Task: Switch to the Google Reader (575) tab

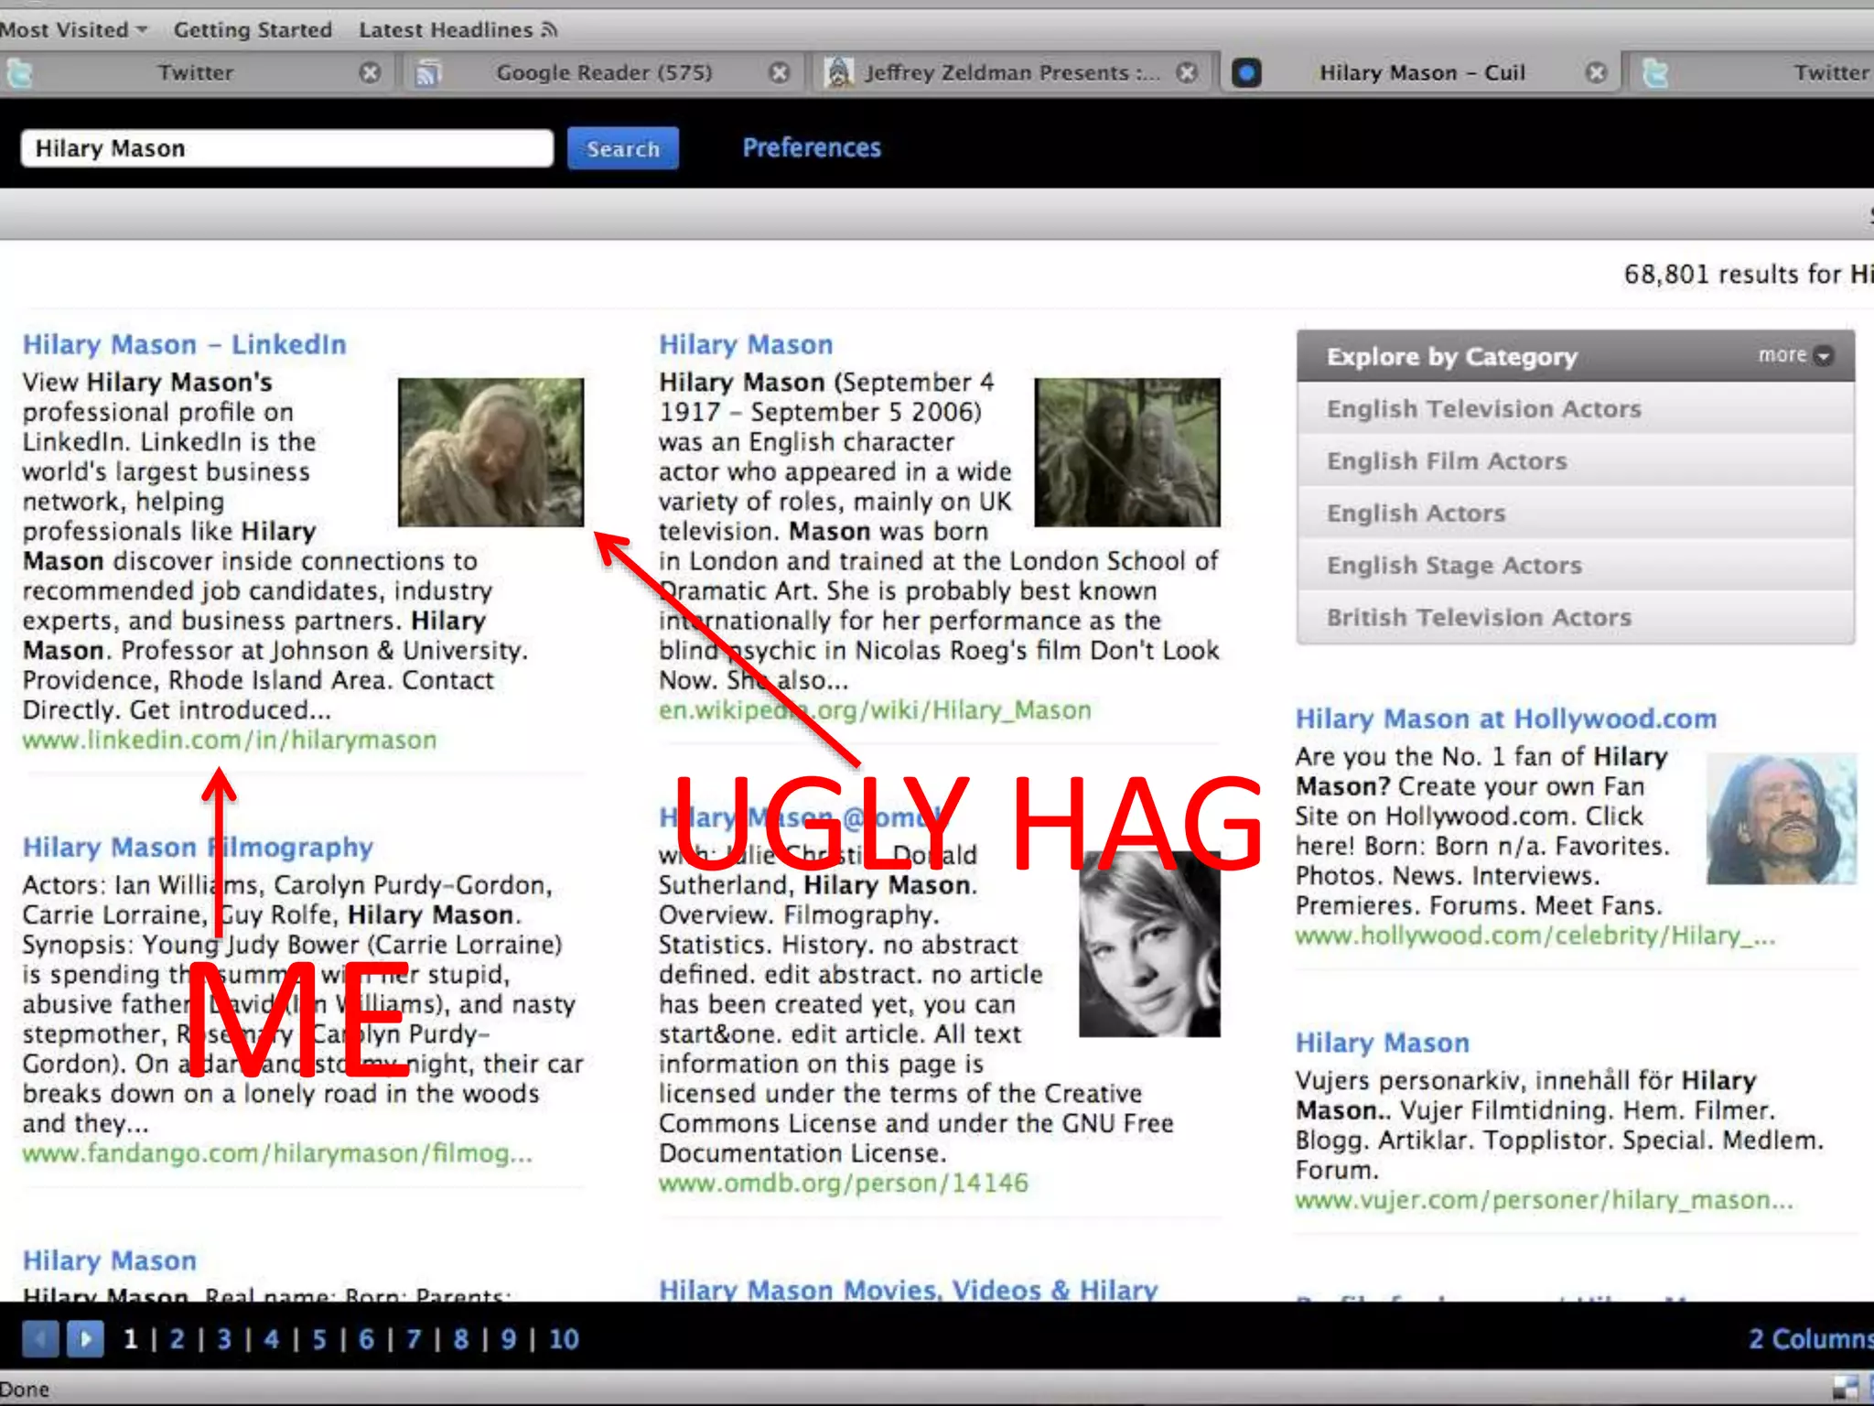Action: point(603,72)
